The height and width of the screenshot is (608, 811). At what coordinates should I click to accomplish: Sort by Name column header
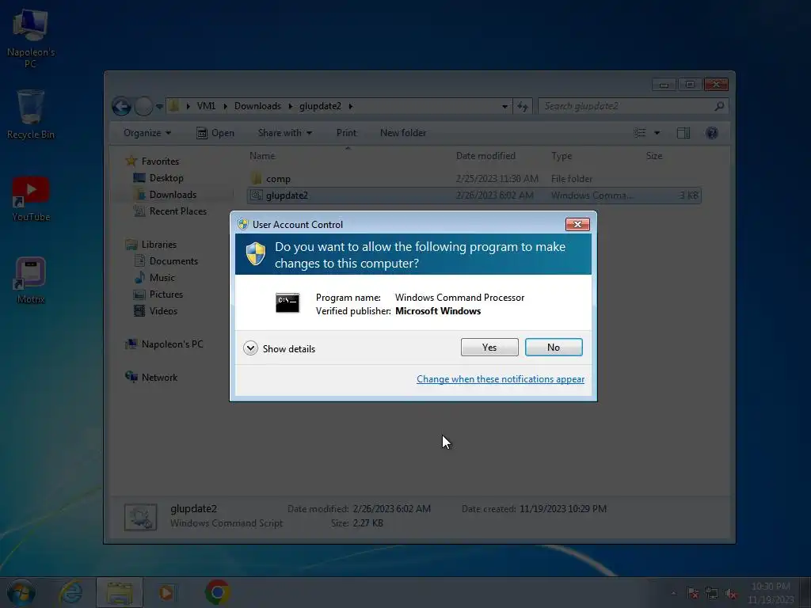click(x=262, y=156)
